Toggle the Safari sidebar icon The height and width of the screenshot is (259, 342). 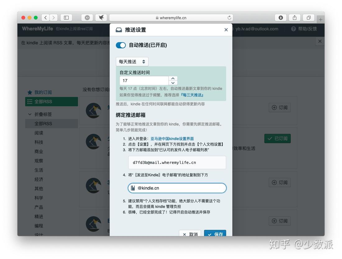(66, 18)
